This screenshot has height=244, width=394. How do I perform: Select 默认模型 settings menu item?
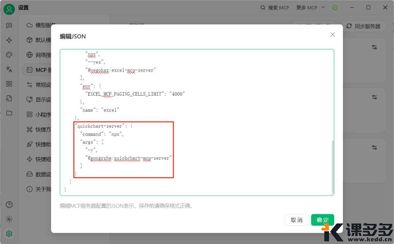coord(38,40)
